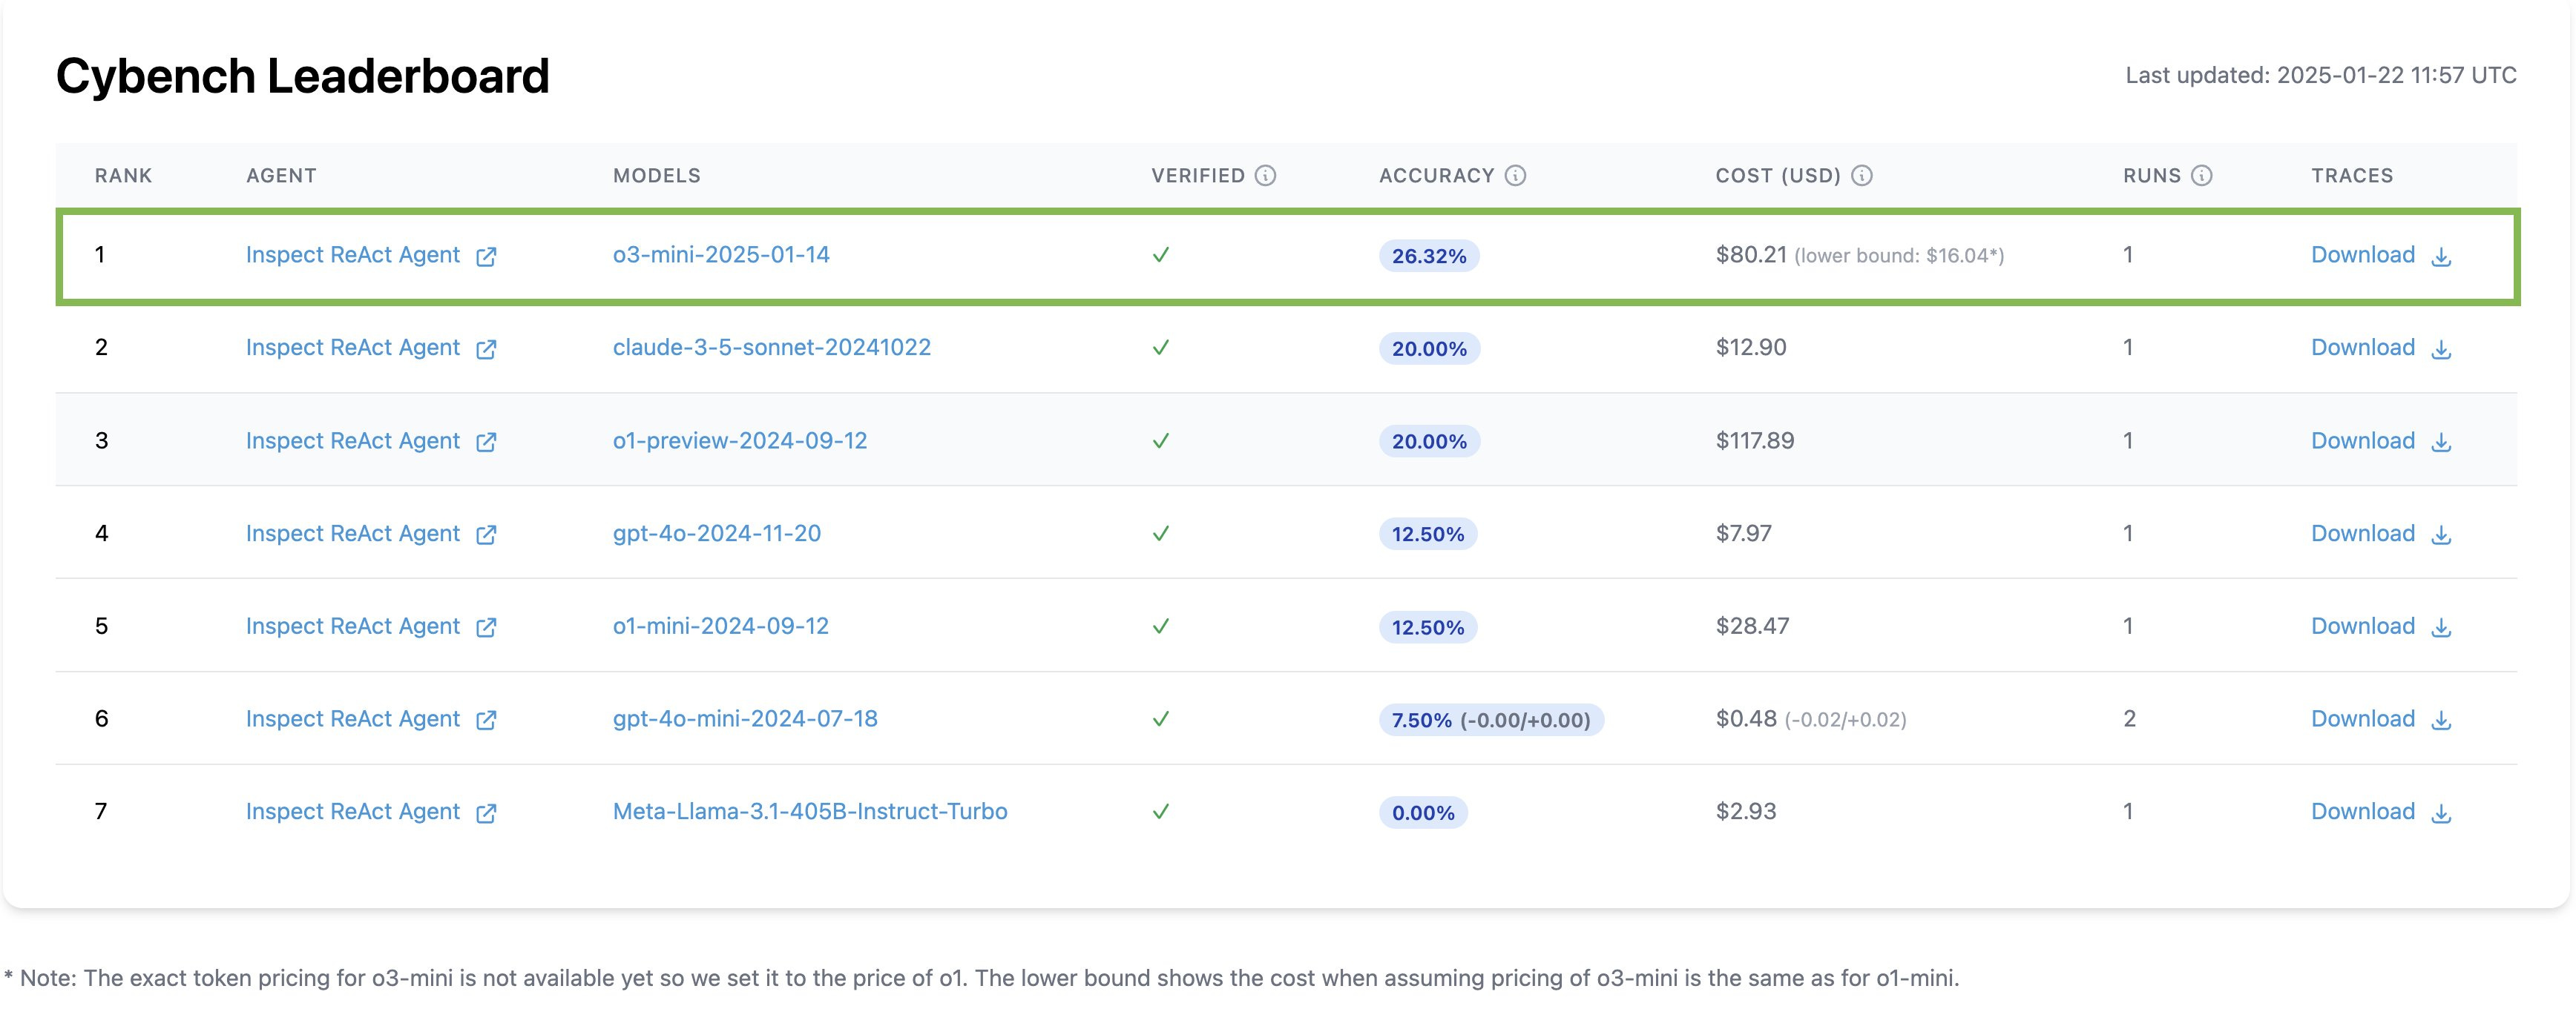Click the info icon beside COST (USD)
This screenshot has height=1026, width=2576.
point(1861,176)
